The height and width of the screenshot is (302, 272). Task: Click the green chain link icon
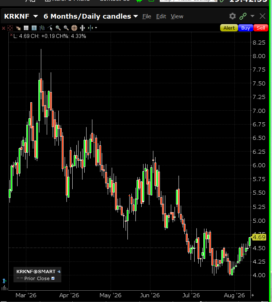[x=243, y=16]
